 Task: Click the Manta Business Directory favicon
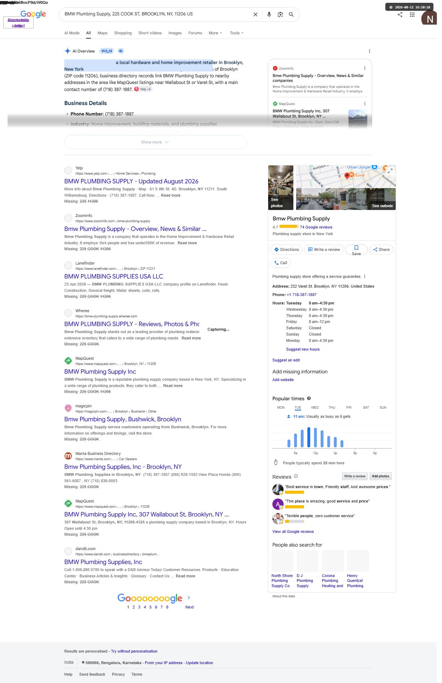(68, 456)
